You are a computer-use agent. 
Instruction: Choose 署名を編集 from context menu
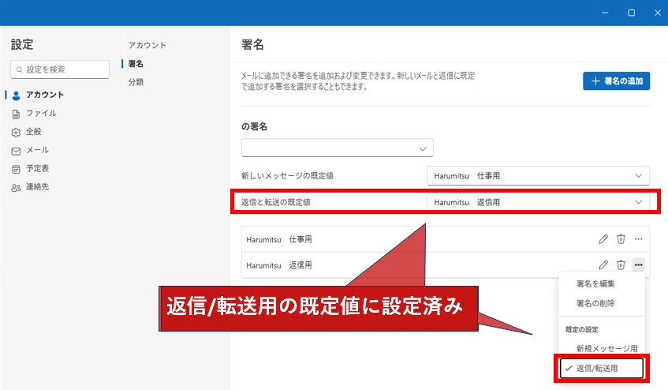click(x=595, y=283)
